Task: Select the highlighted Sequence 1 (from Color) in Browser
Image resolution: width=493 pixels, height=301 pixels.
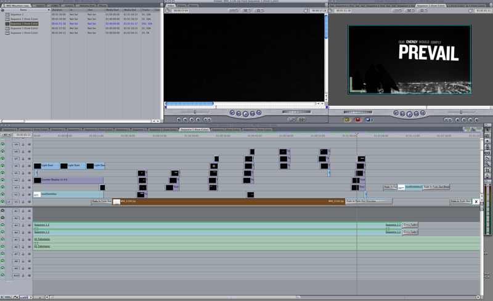Action: 25,23
